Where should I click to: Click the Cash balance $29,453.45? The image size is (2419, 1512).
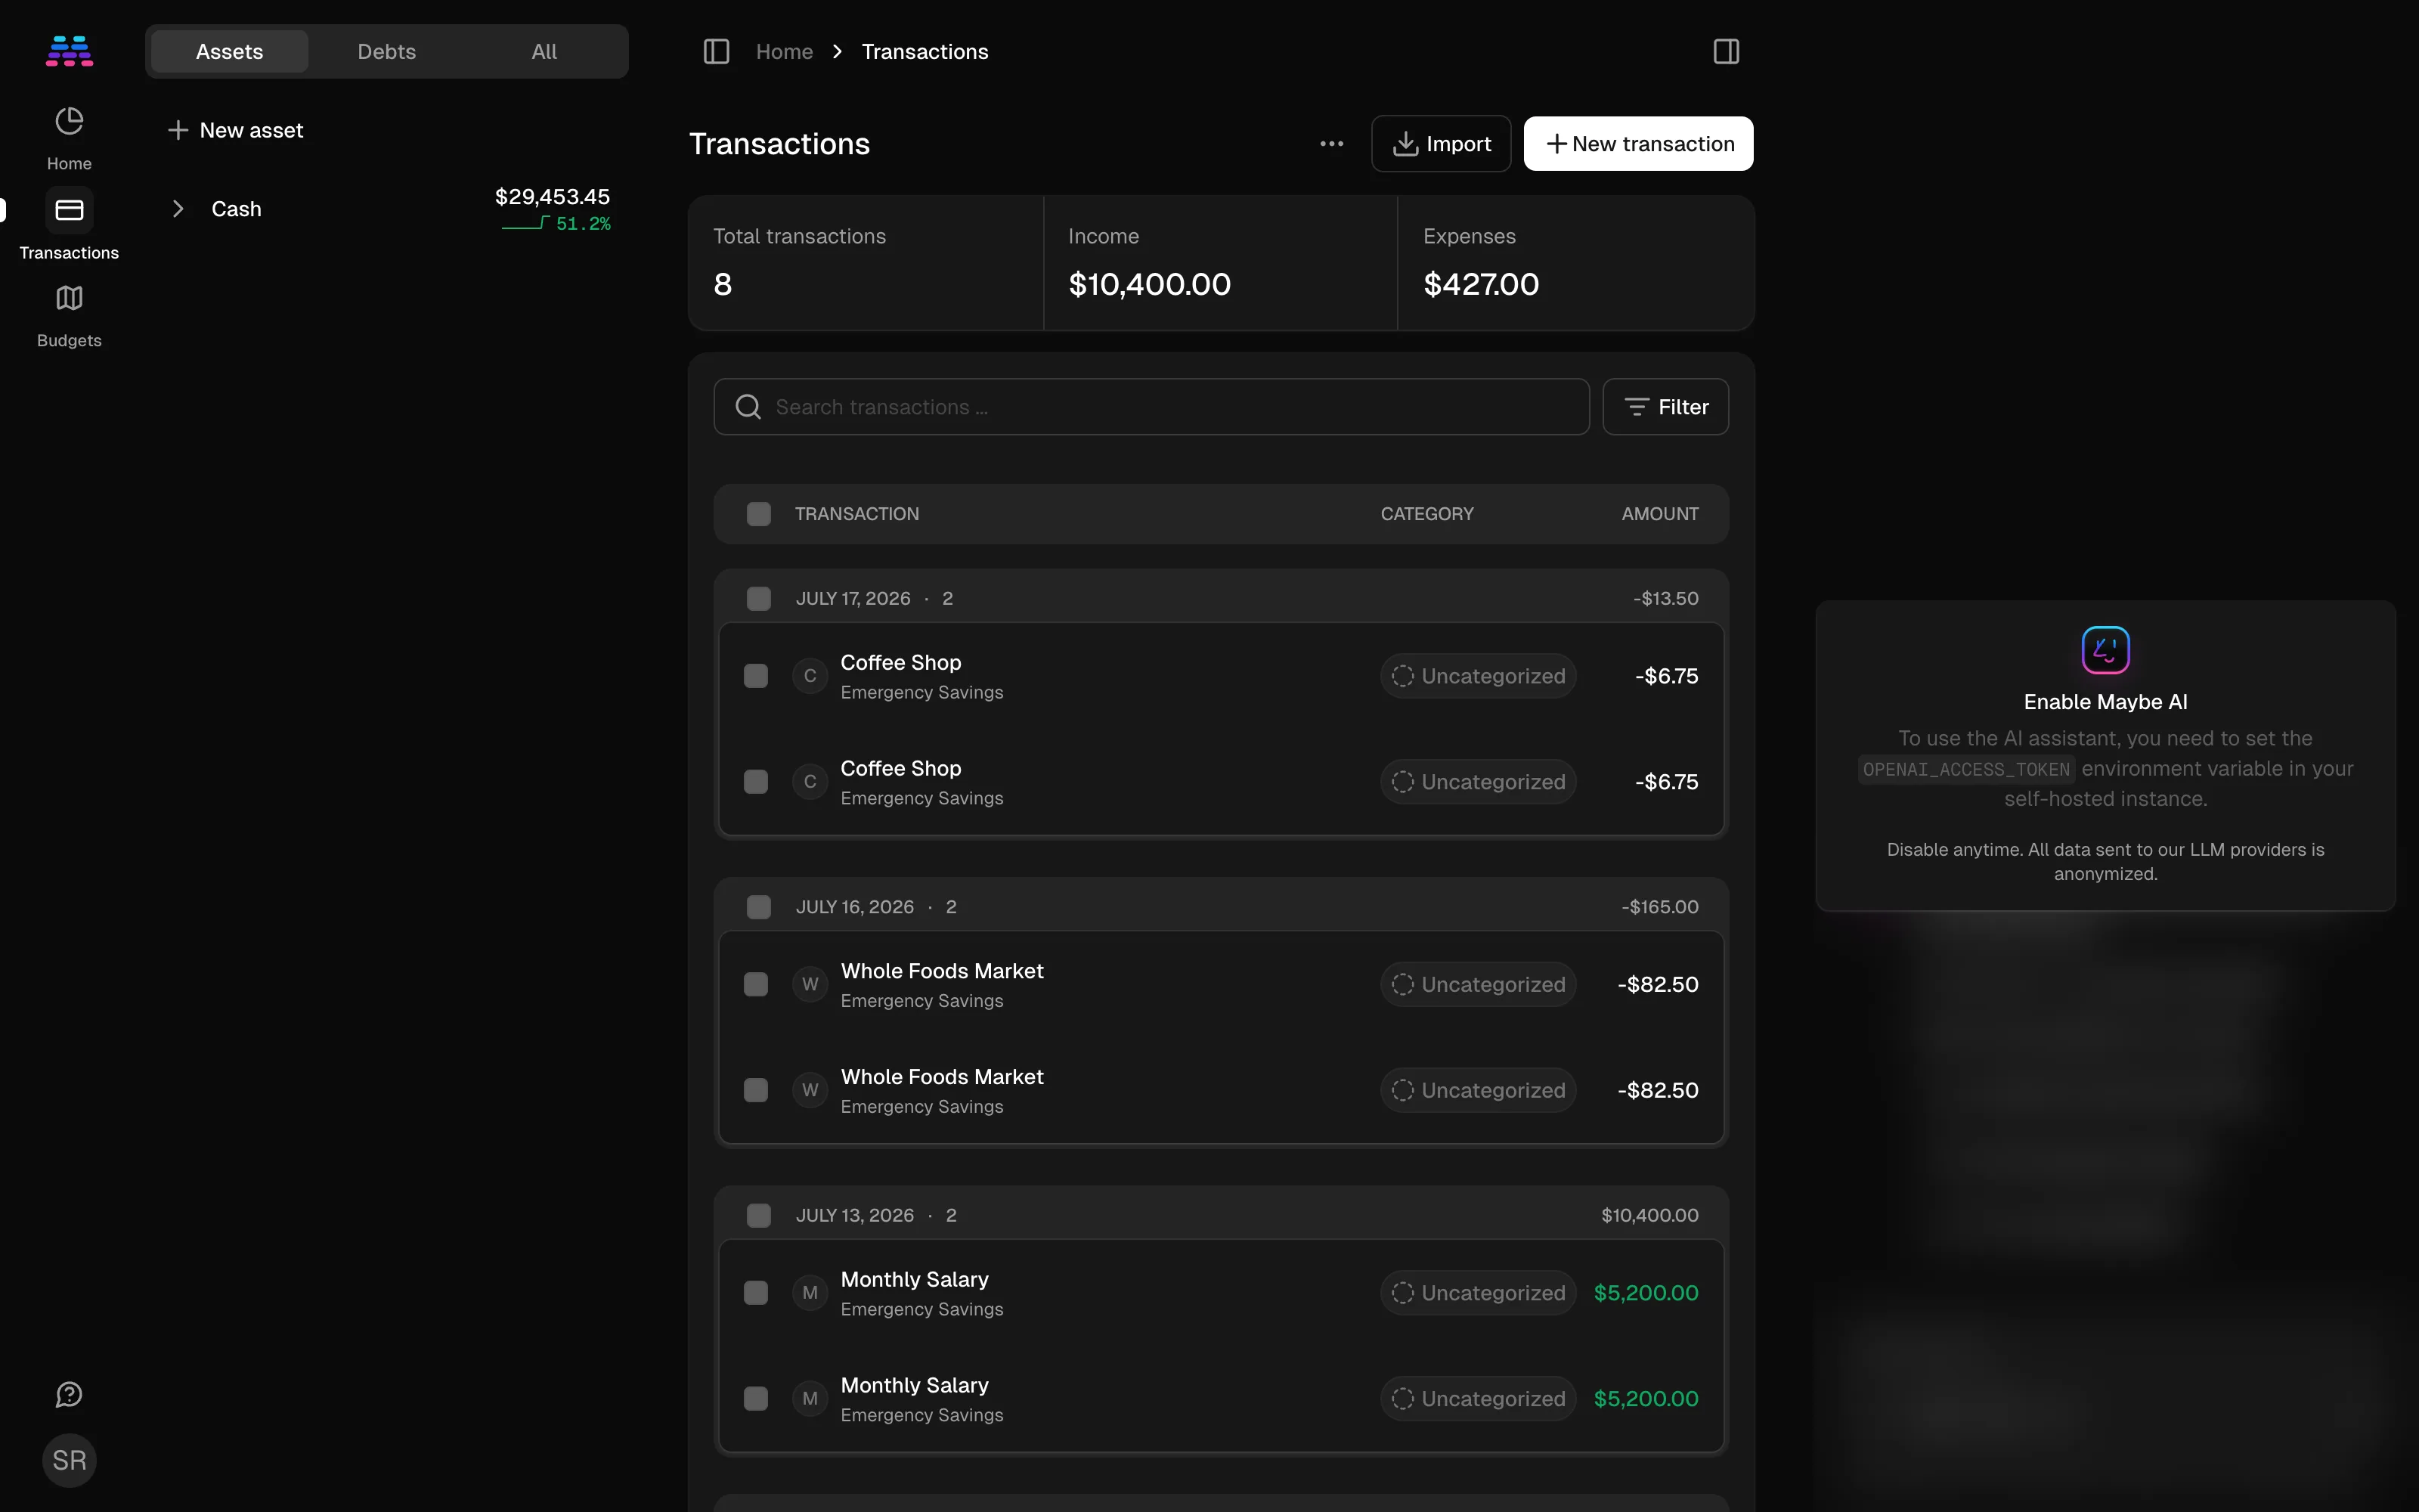[x=552, y=196]
